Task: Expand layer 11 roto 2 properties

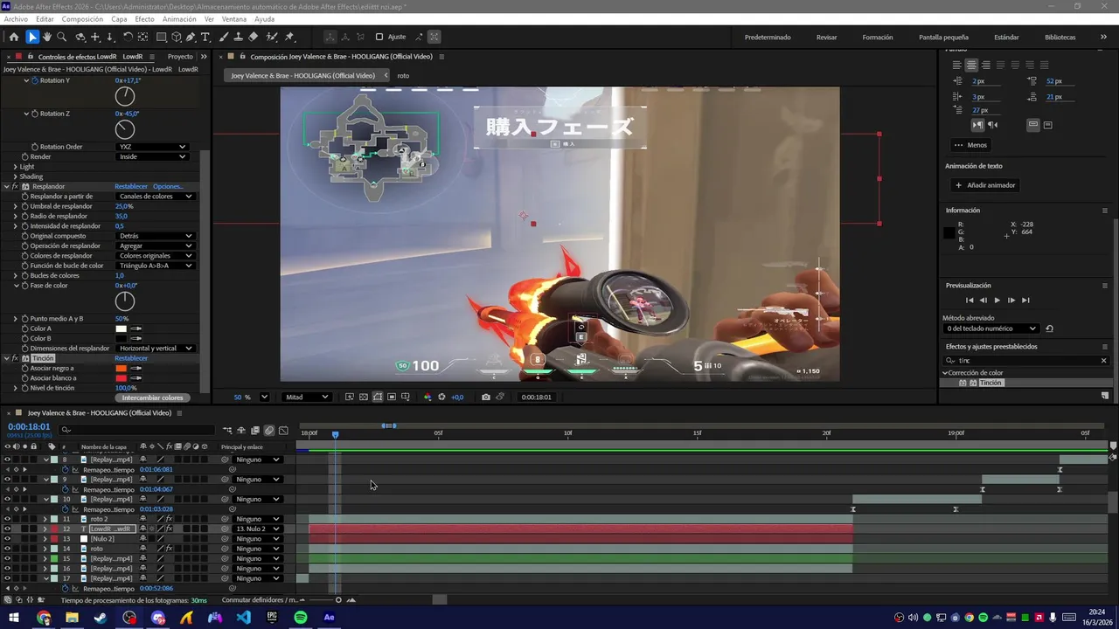Action: point(45,519)
